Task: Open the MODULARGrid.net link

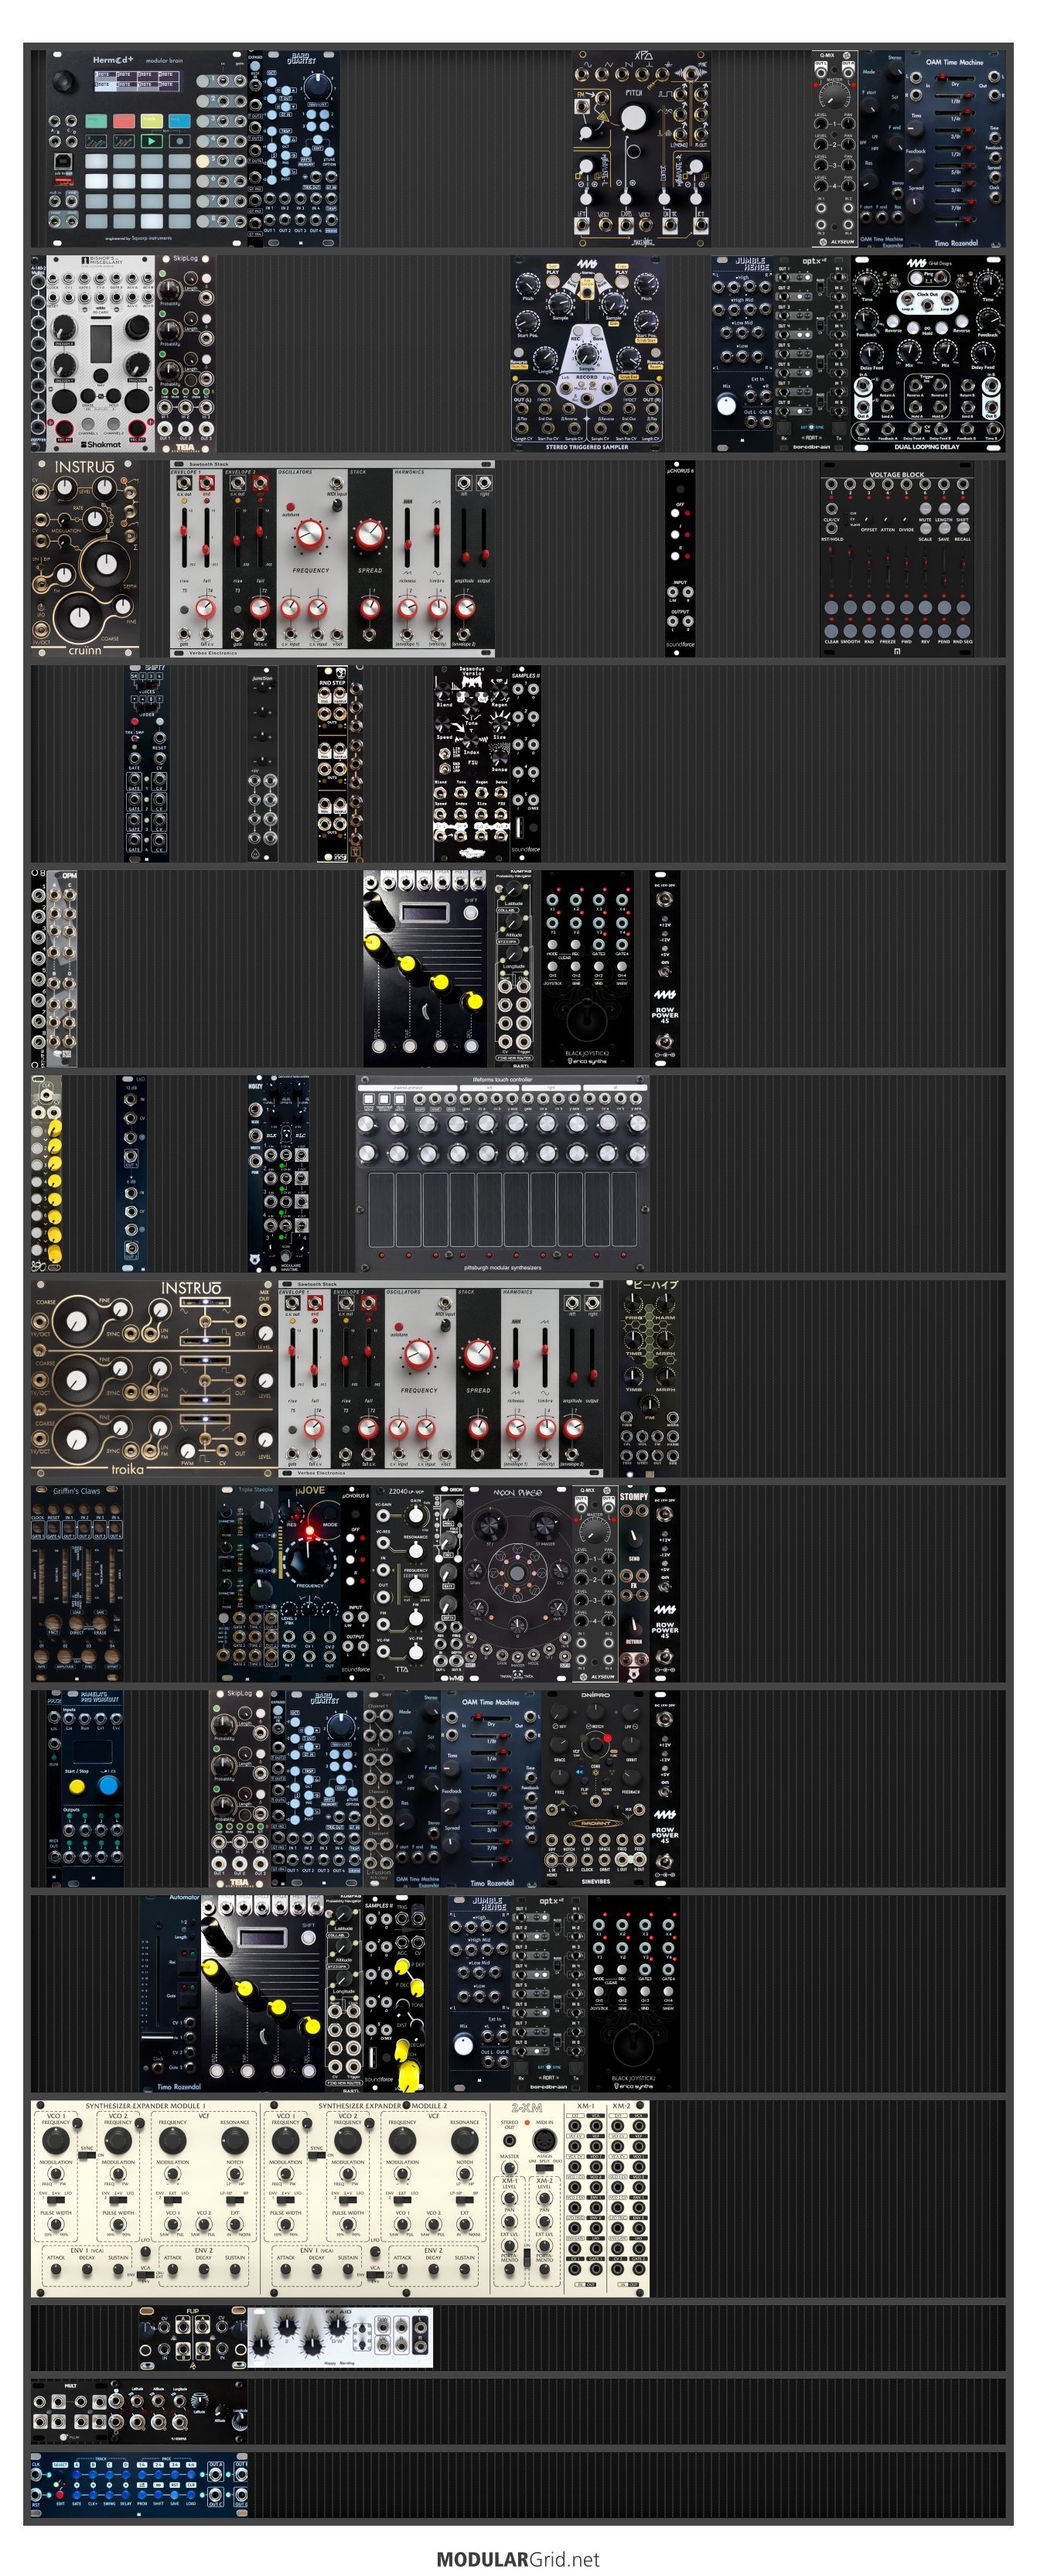Action: click(x=518, y=2560)
